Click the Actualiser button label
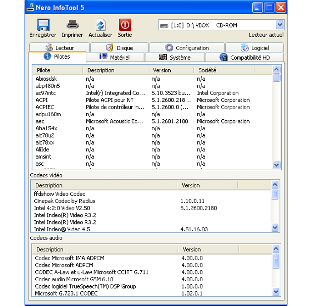This screenshot has width=312, height=306. coord(100,35)
